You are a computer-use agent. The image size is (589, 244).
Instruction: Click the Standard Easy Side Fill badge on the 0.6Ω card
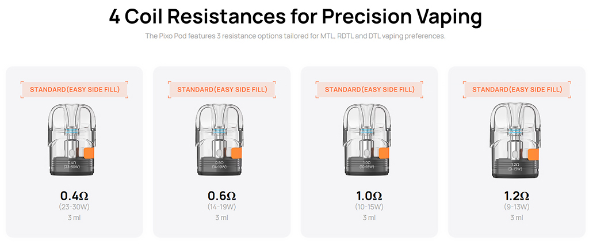(x=221, y=89)
